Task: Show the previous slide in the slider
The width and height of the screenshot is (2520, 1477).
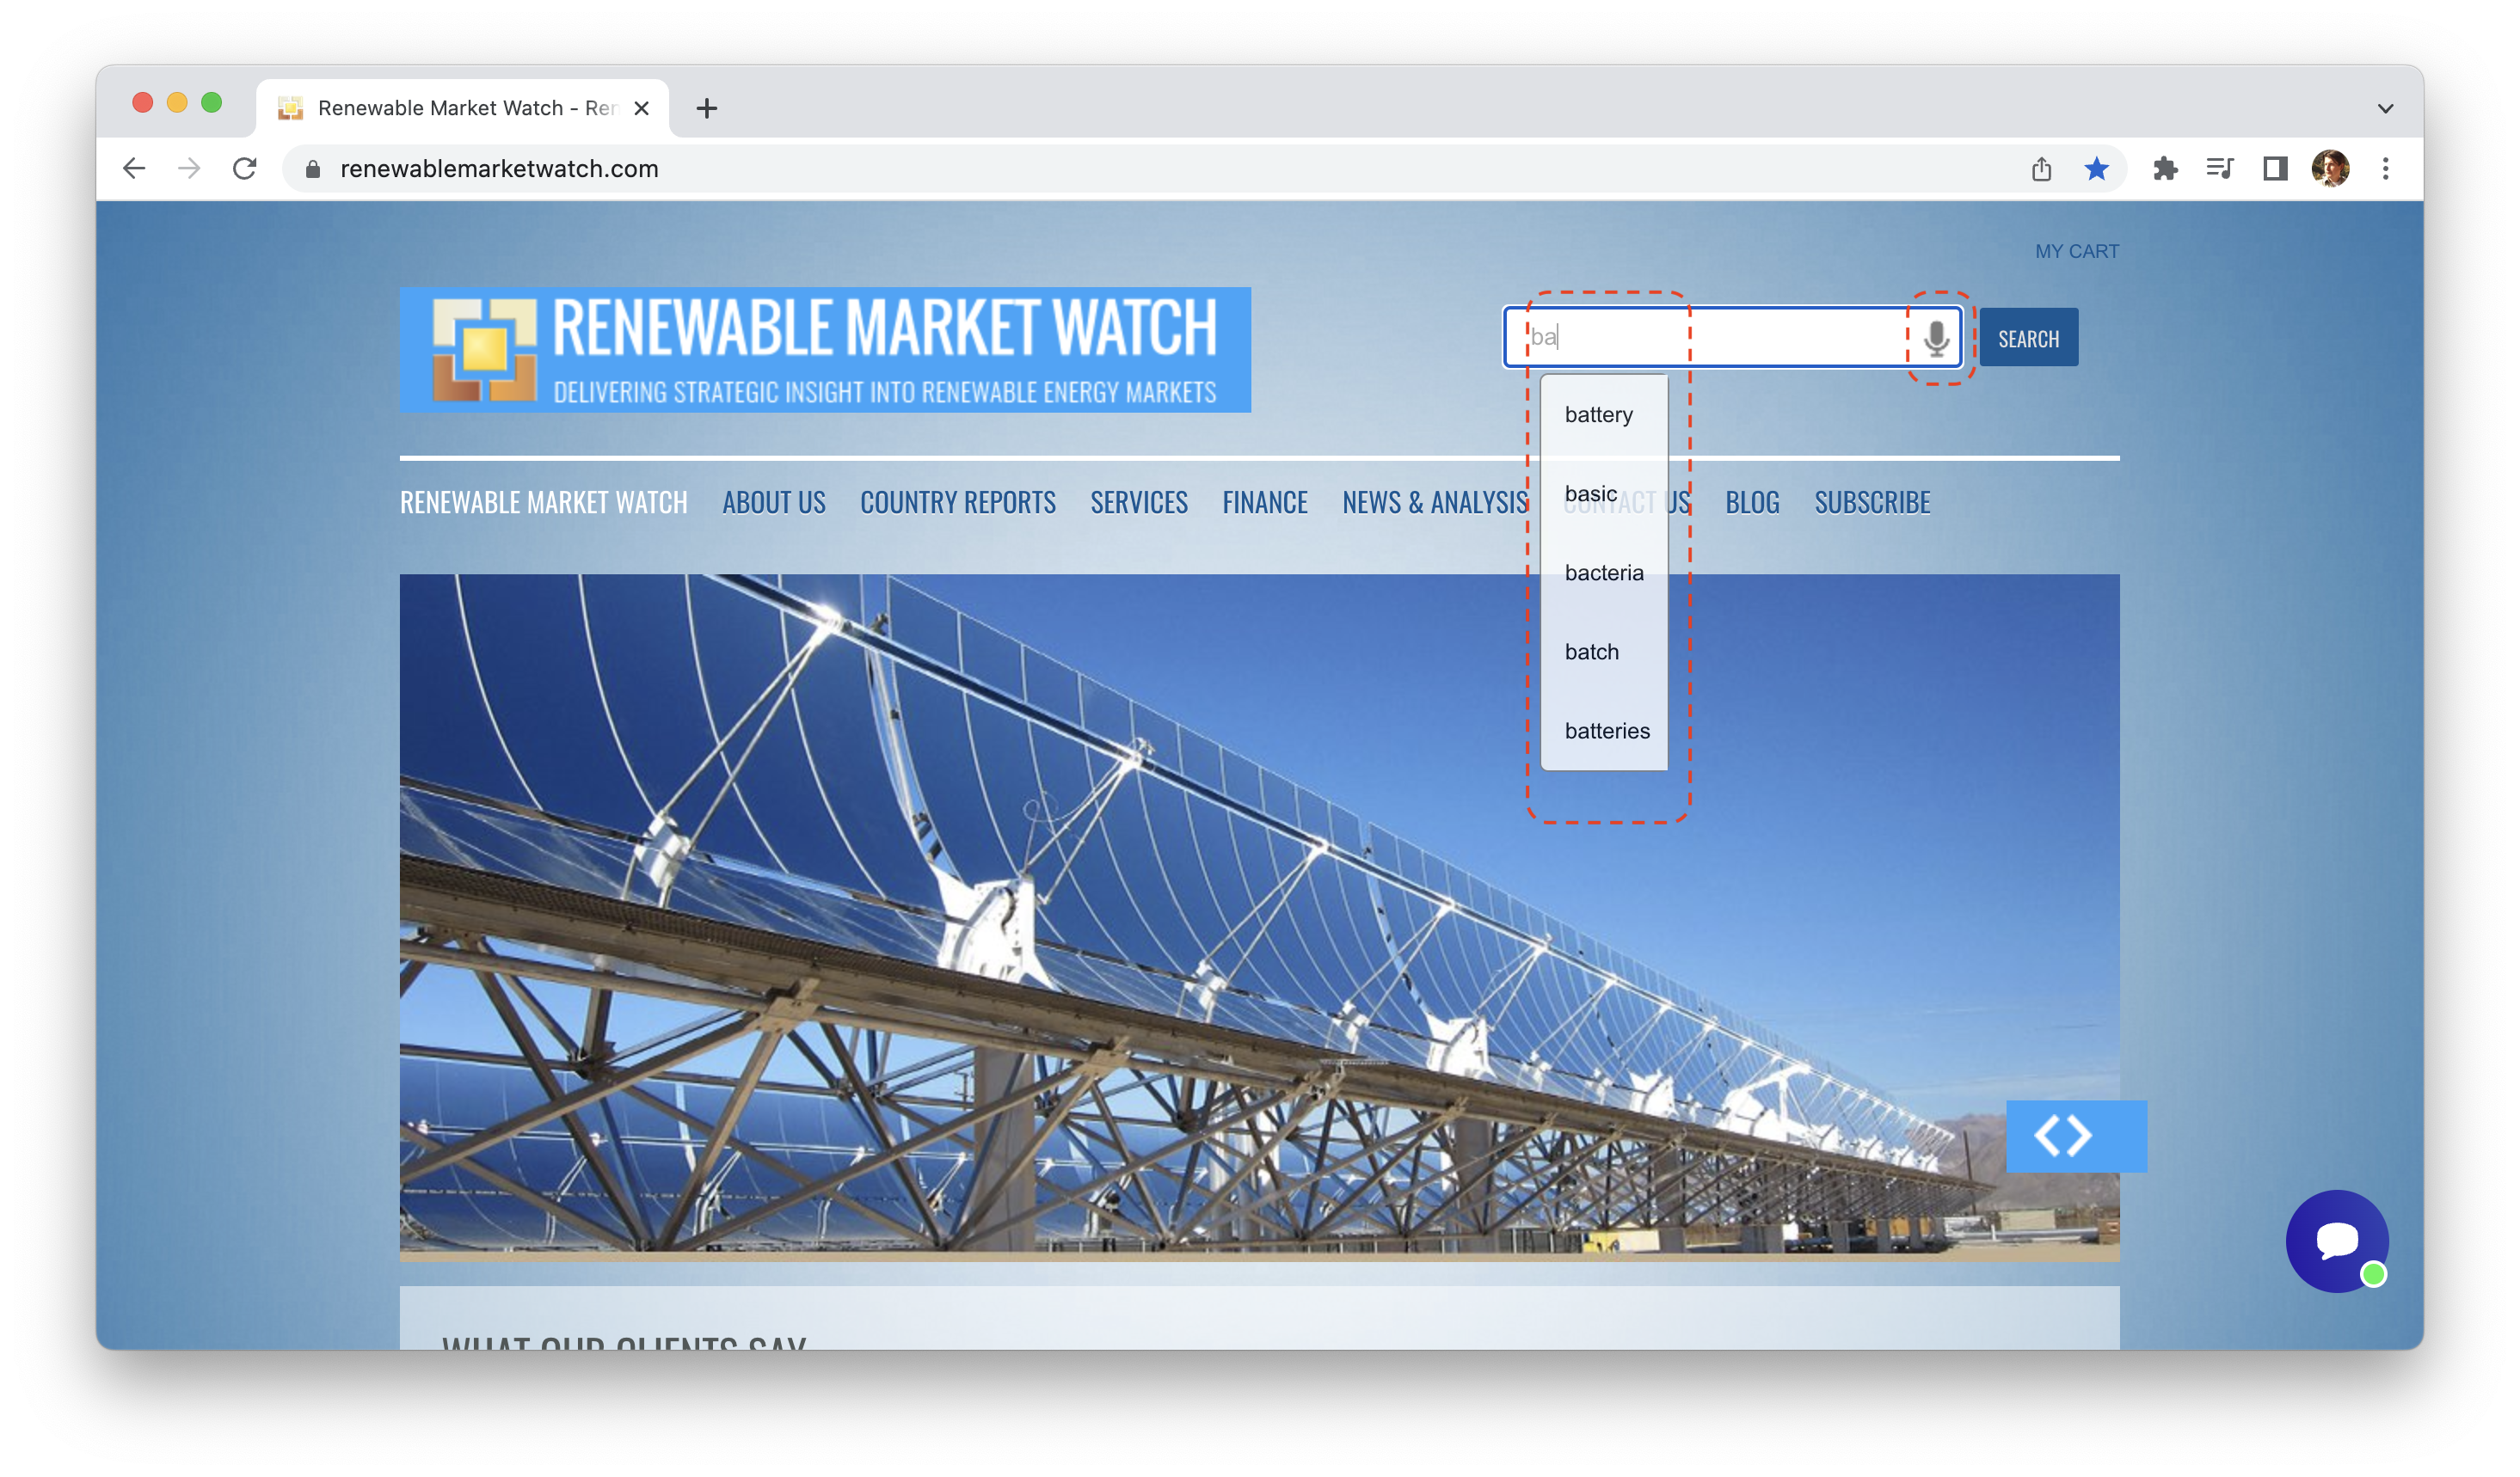Action: pyautogui.click(x=2047, y=1137)
